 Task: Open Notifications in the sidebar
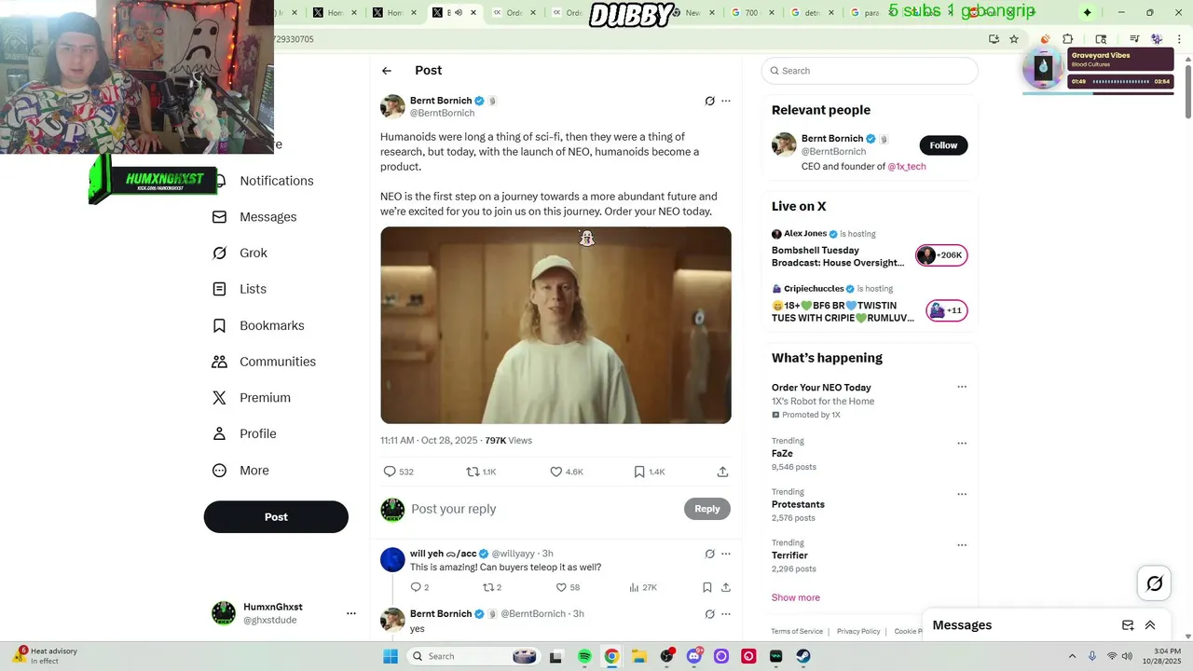276,181
